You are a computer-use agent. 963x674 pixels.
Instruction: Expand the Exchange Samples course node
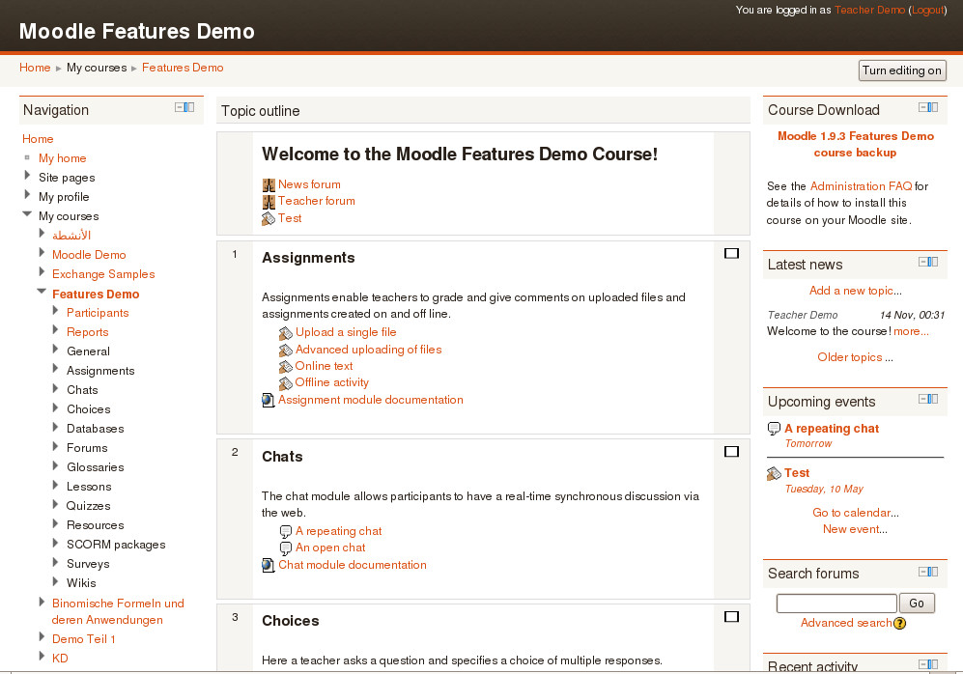pyautogui.click(x=42, y=272)
